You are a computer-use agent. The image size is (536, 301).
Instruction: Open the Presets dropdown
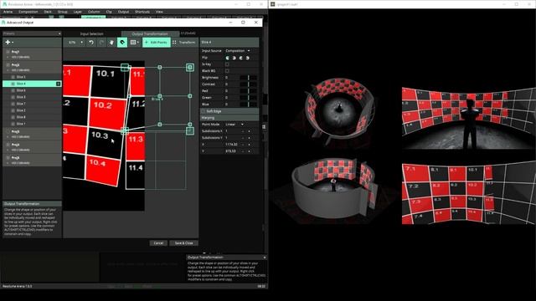[x=32, y=33]
